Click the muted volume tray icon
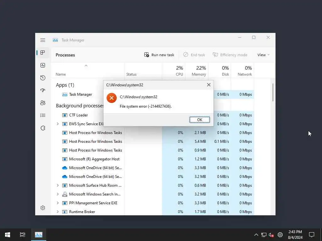Screen dimensions: 322x241 coord(271,235)
